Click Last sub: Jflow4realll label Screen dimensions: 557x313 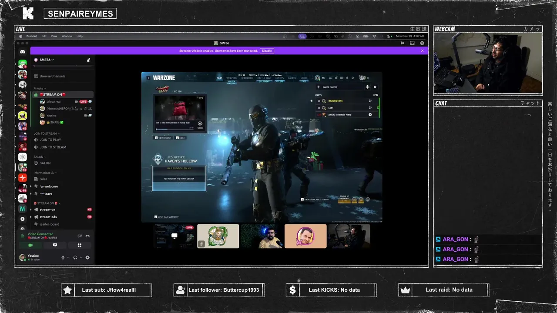(x=109, y=290)
